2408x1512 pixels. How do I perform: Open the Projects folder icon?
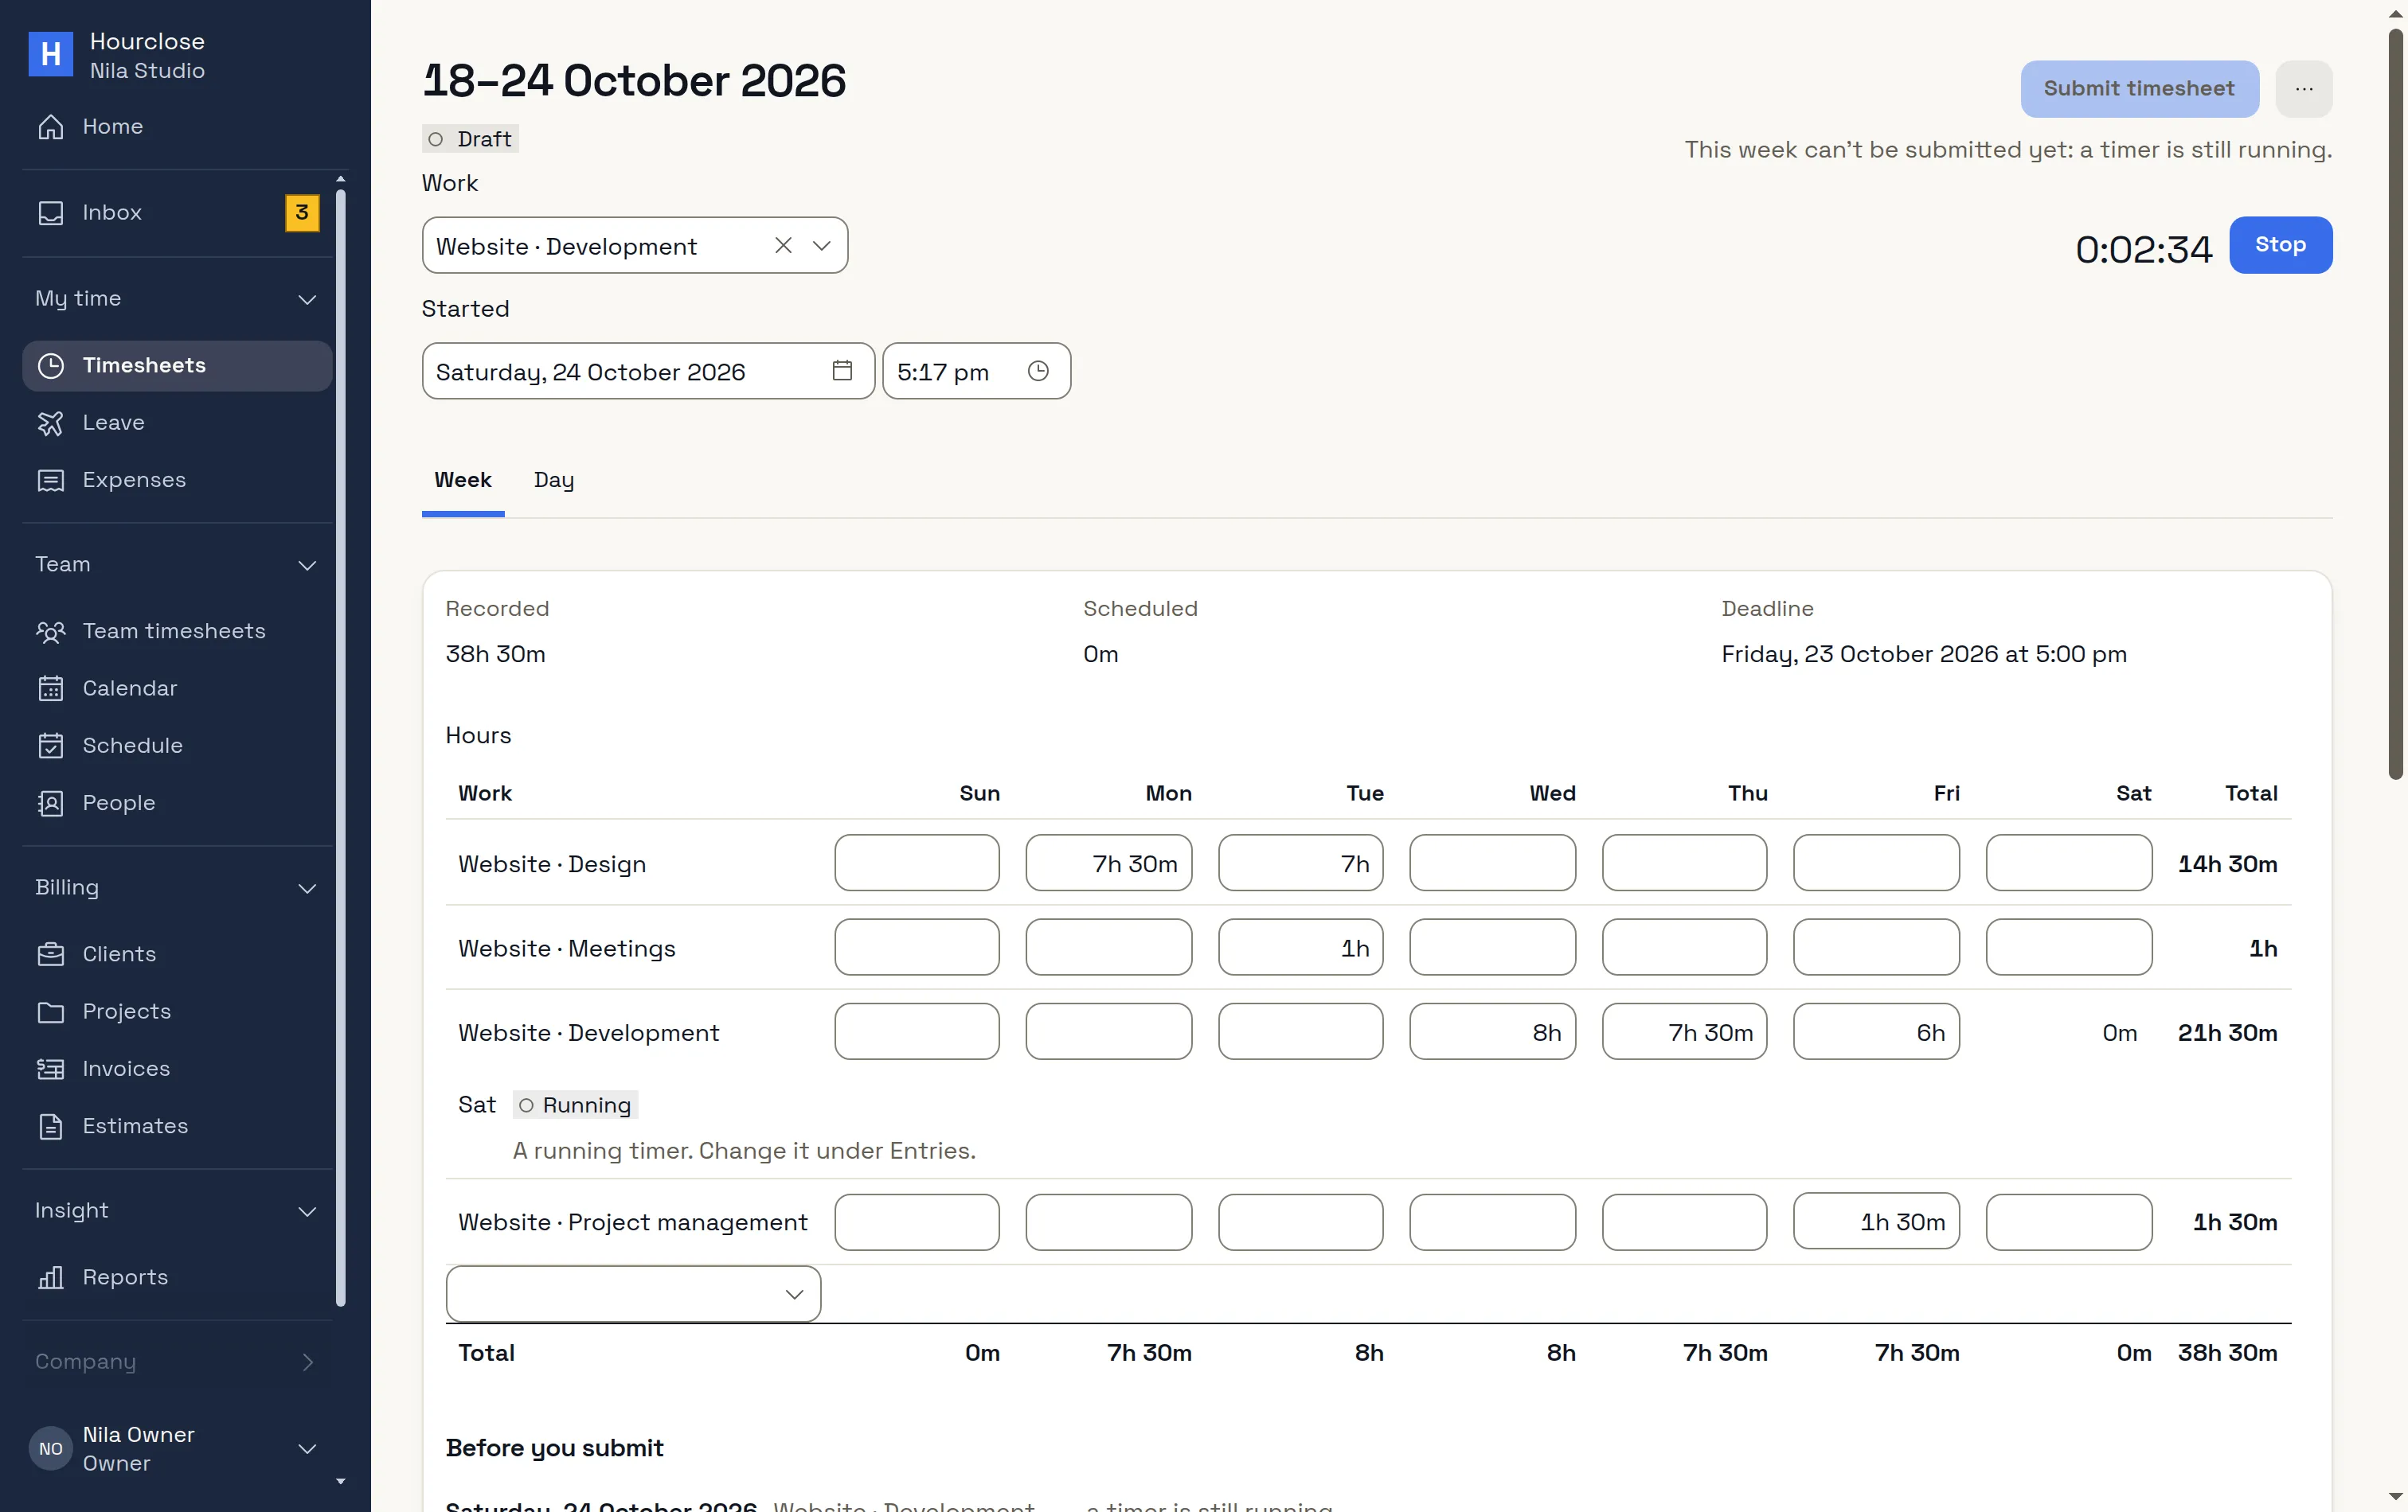pyautogui.click(x=50, y=1011)
